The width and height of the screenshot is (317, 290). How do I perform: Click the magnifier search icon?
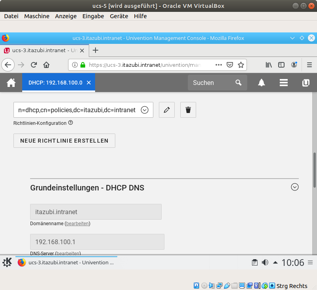(x=239, y=83)
